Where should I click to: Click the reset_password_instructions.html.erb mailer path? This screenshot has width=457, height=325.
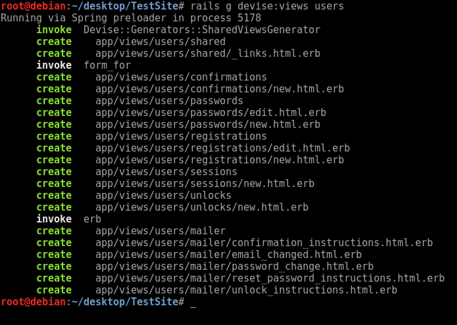point(270,278)
